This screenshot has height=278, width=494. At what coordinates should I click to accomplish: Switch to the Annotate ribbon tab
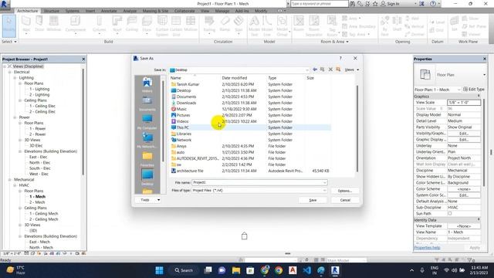click(x=109, y=11)
